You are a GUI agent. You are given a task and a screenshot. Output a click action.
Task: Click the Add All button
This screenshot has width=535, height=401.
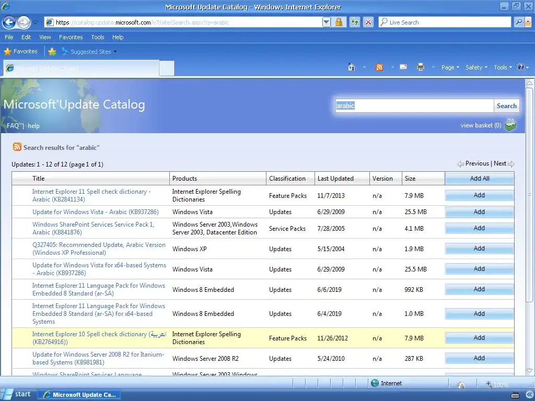480,179
